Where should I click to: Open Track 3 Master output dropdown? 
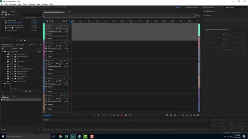tap(58, 69)
